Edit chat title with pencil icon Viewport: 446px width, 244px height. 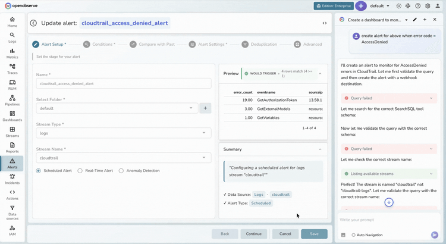414,20
